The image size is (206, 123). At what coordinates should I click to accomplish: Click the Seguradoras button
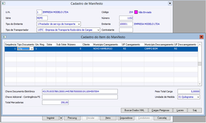click(126, 118)
